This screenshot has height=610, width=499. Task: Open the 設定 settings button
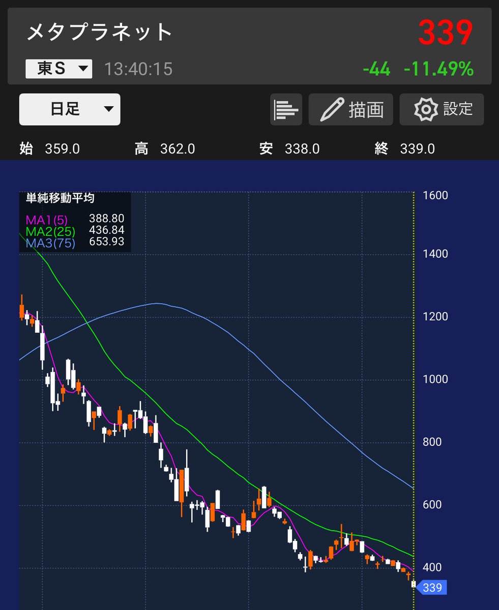(442, 109)
